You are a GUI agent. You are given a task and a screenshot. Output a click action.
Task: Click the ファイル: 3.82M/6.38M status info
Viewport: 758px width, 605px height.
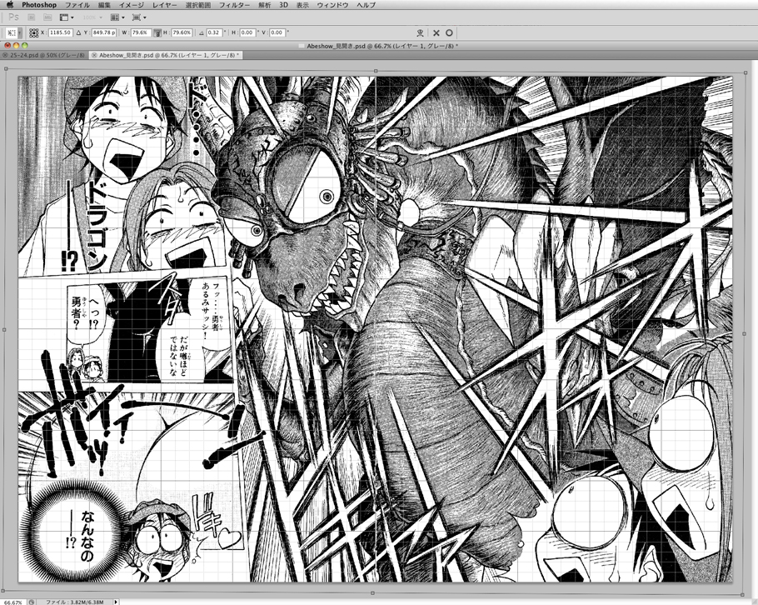pos(74,602)
